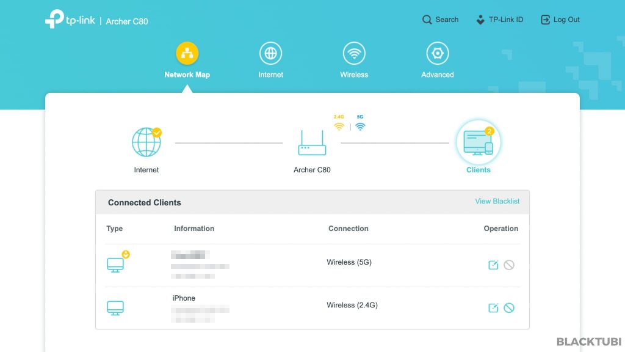Click the Information column header
The width and height of the screenshot is (625, 352).
coord(194,229)
